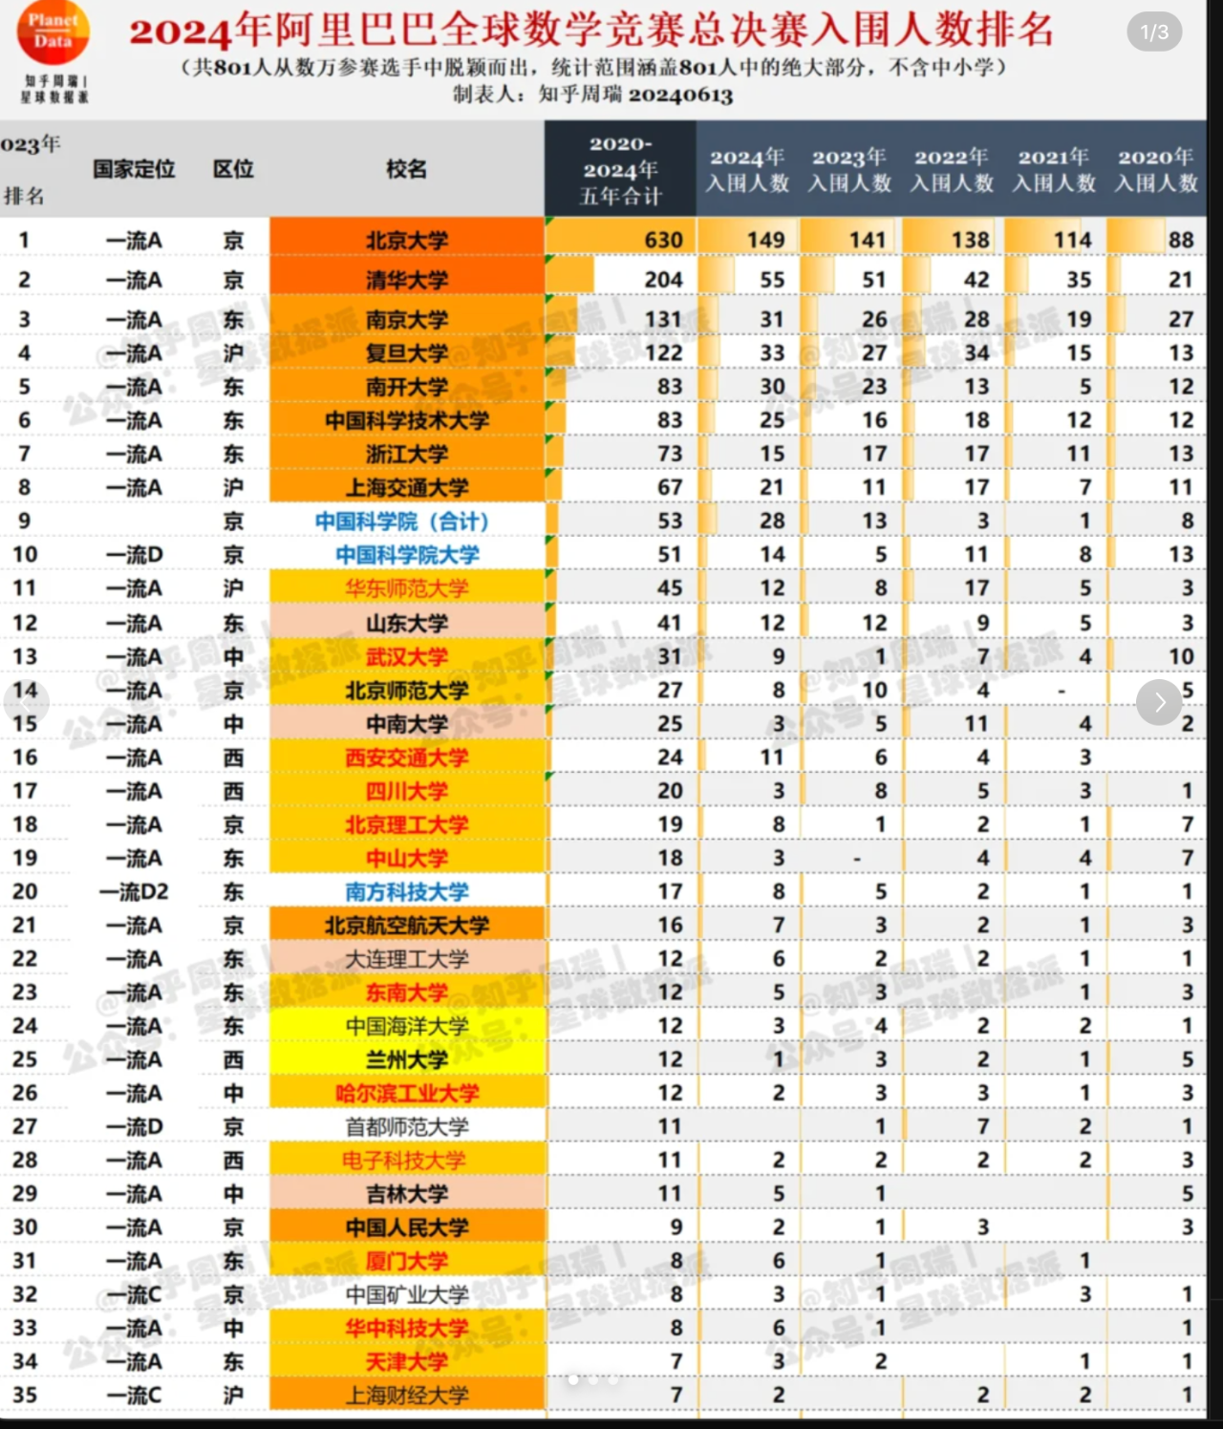Select the 2023年入围人数 column header
This screenshot has height=1429, width=1223.
point(849,170)
